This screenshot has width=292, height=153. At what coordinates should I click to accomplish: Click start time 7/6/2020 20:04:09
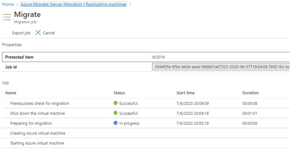(192, 103)
